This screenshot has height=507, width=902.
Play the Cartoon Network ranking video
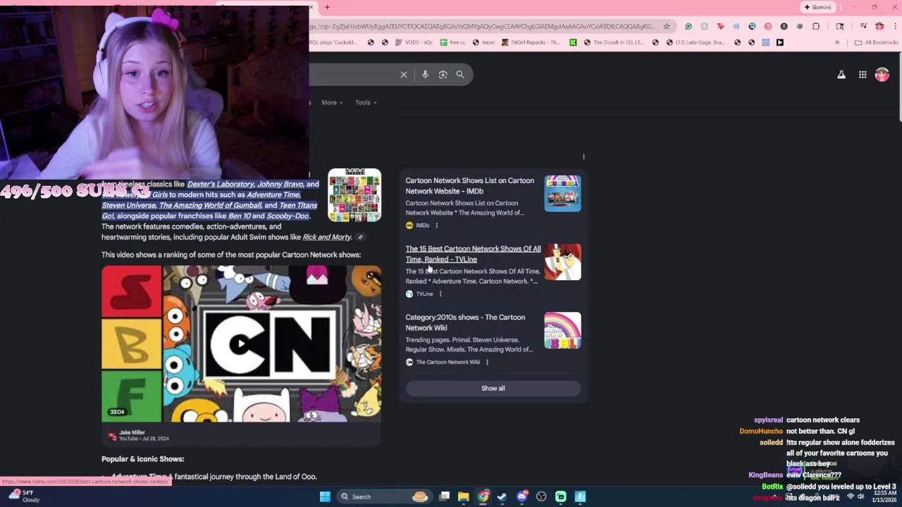click(x=241, y=344)
